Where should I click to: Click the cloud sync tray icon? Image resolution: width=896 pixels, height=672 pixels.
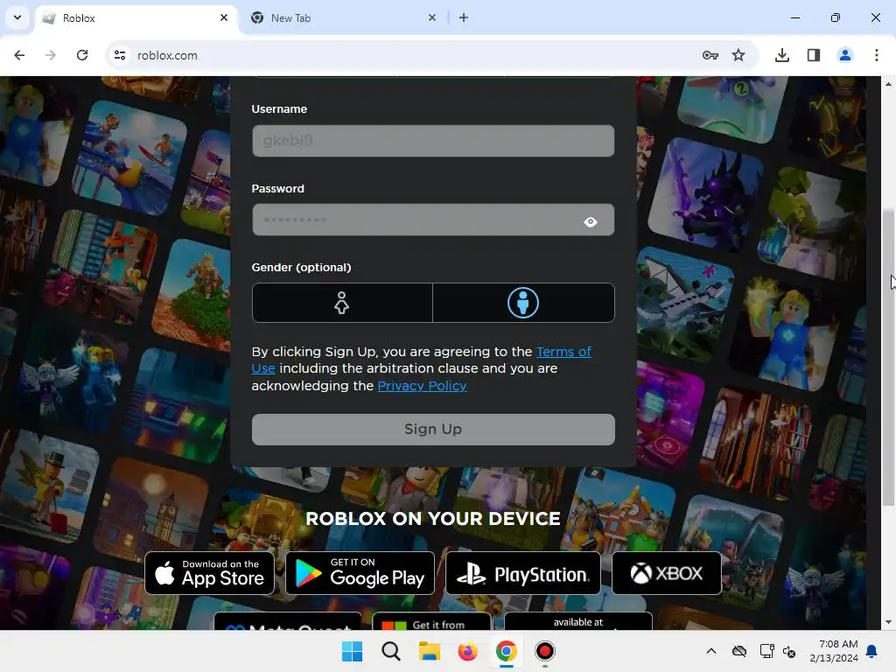[739, 651]
